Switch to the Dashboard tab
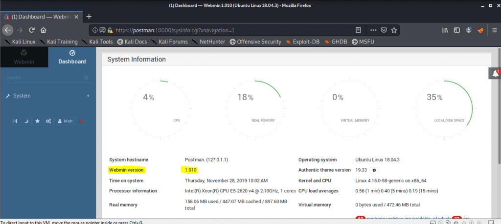Image resolution: width=501 pixels, height=224 pixels. (72, 57)
